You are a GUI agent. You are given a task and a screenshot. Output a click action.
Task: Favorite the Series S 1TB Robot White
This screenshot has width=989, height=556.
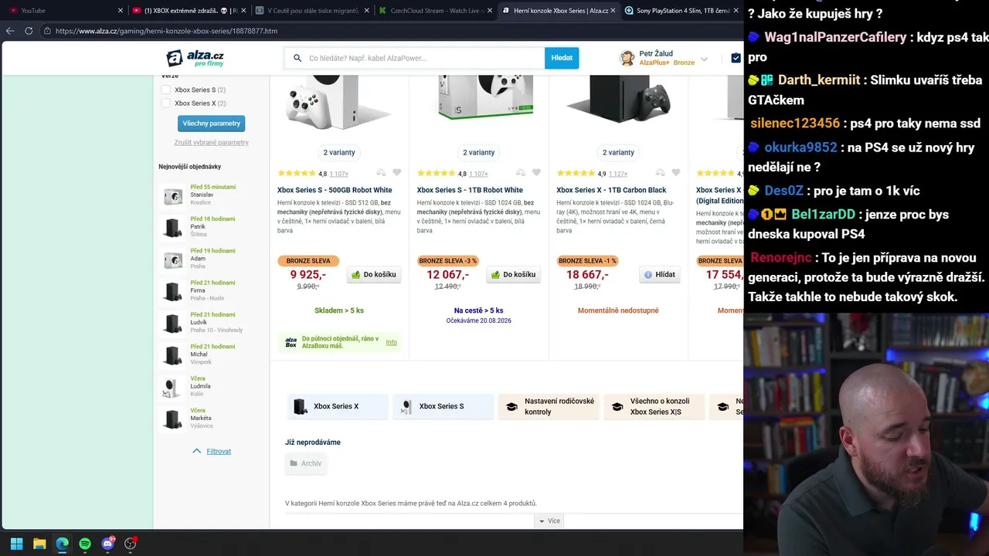536,173
